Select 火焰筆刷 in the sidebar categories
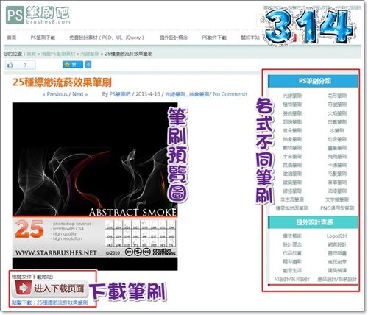 [x=337, y=113]
